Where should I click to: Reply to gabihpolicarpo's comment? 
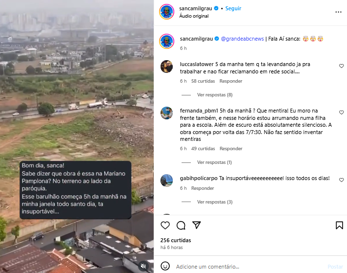coord(203,188)
